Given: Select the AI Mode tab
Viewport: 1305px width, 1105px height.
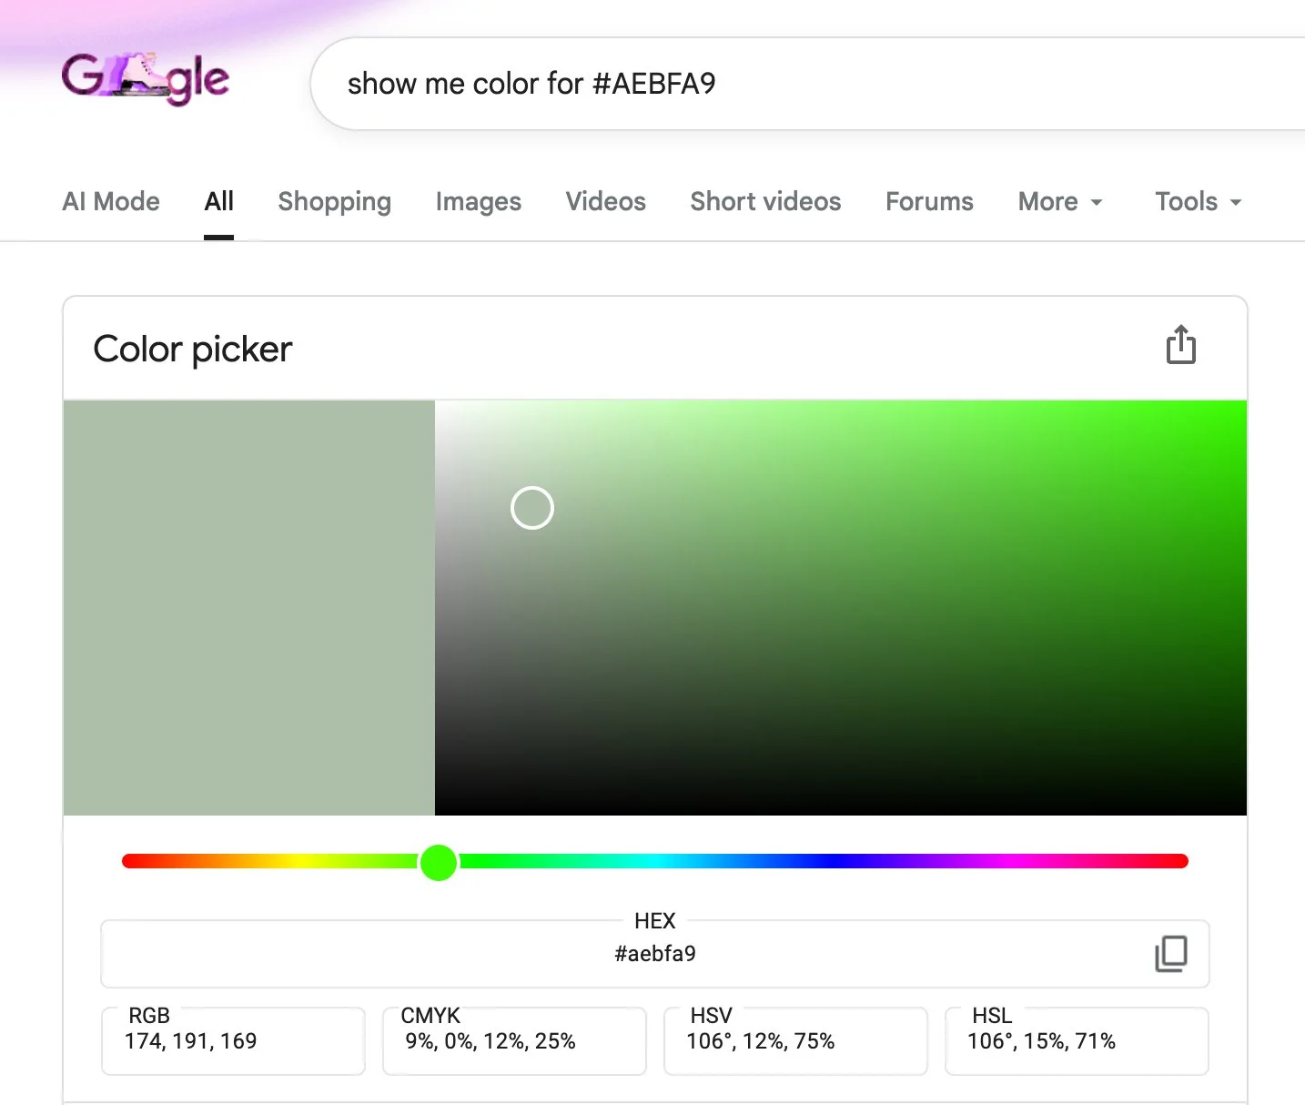Looking at the screenshot, I should [110, 201].
